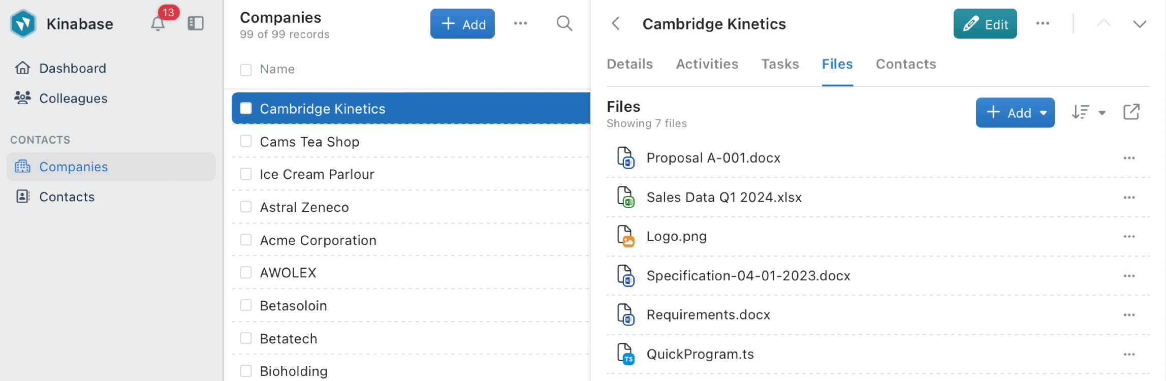Pop out files in external window icon

pos(1131,112)
